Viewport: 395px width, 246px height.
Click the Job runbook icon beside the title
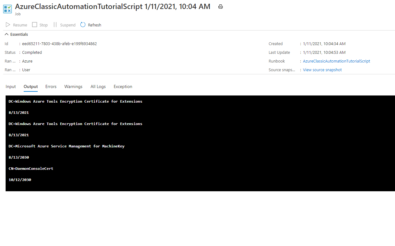(7, 9)
